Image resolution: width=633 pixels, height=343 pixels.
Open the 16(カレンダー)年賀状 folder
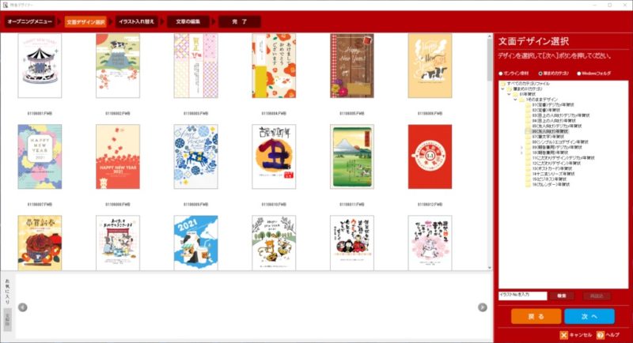pos(551,184)
